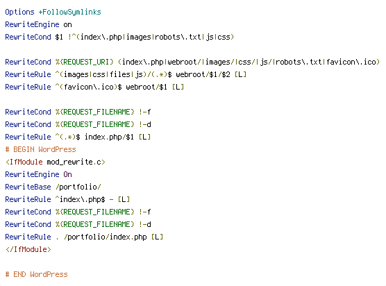
Task: Click the Options +FollowSymlinks line
Action: pos(53,12)
